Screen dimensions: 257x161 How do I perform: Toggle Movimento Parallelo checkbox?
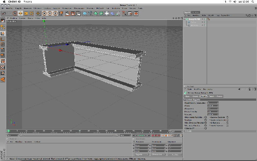coord(206,117)
